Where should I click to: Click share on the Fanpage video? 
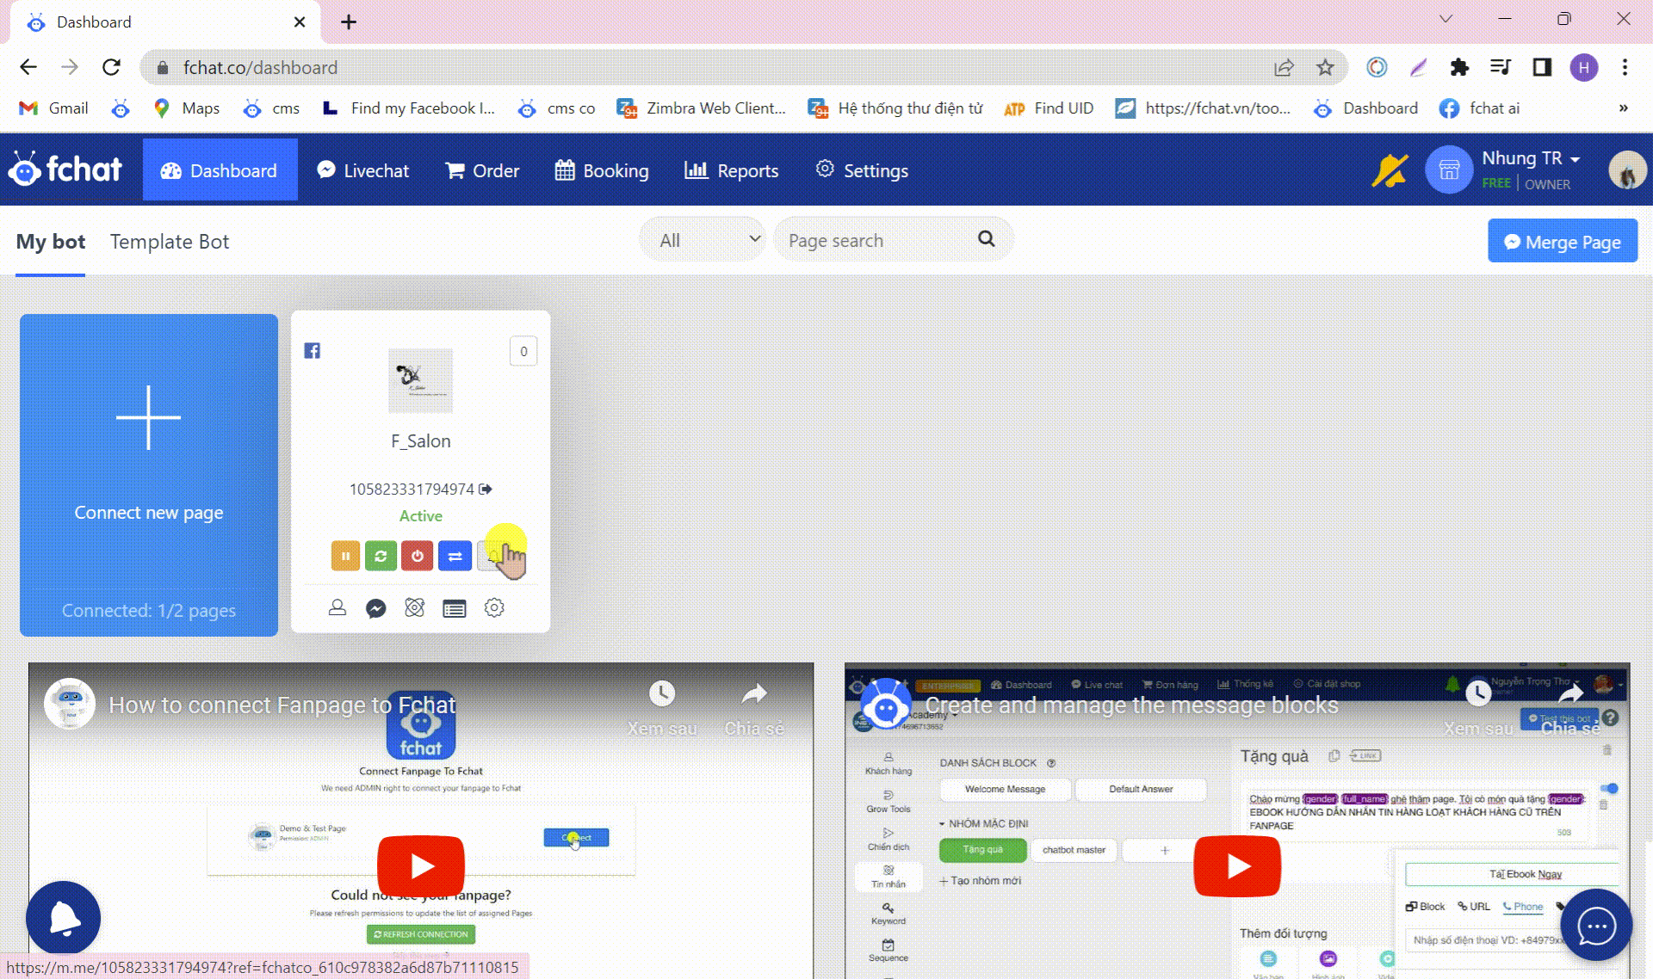[x=754, y=707]
